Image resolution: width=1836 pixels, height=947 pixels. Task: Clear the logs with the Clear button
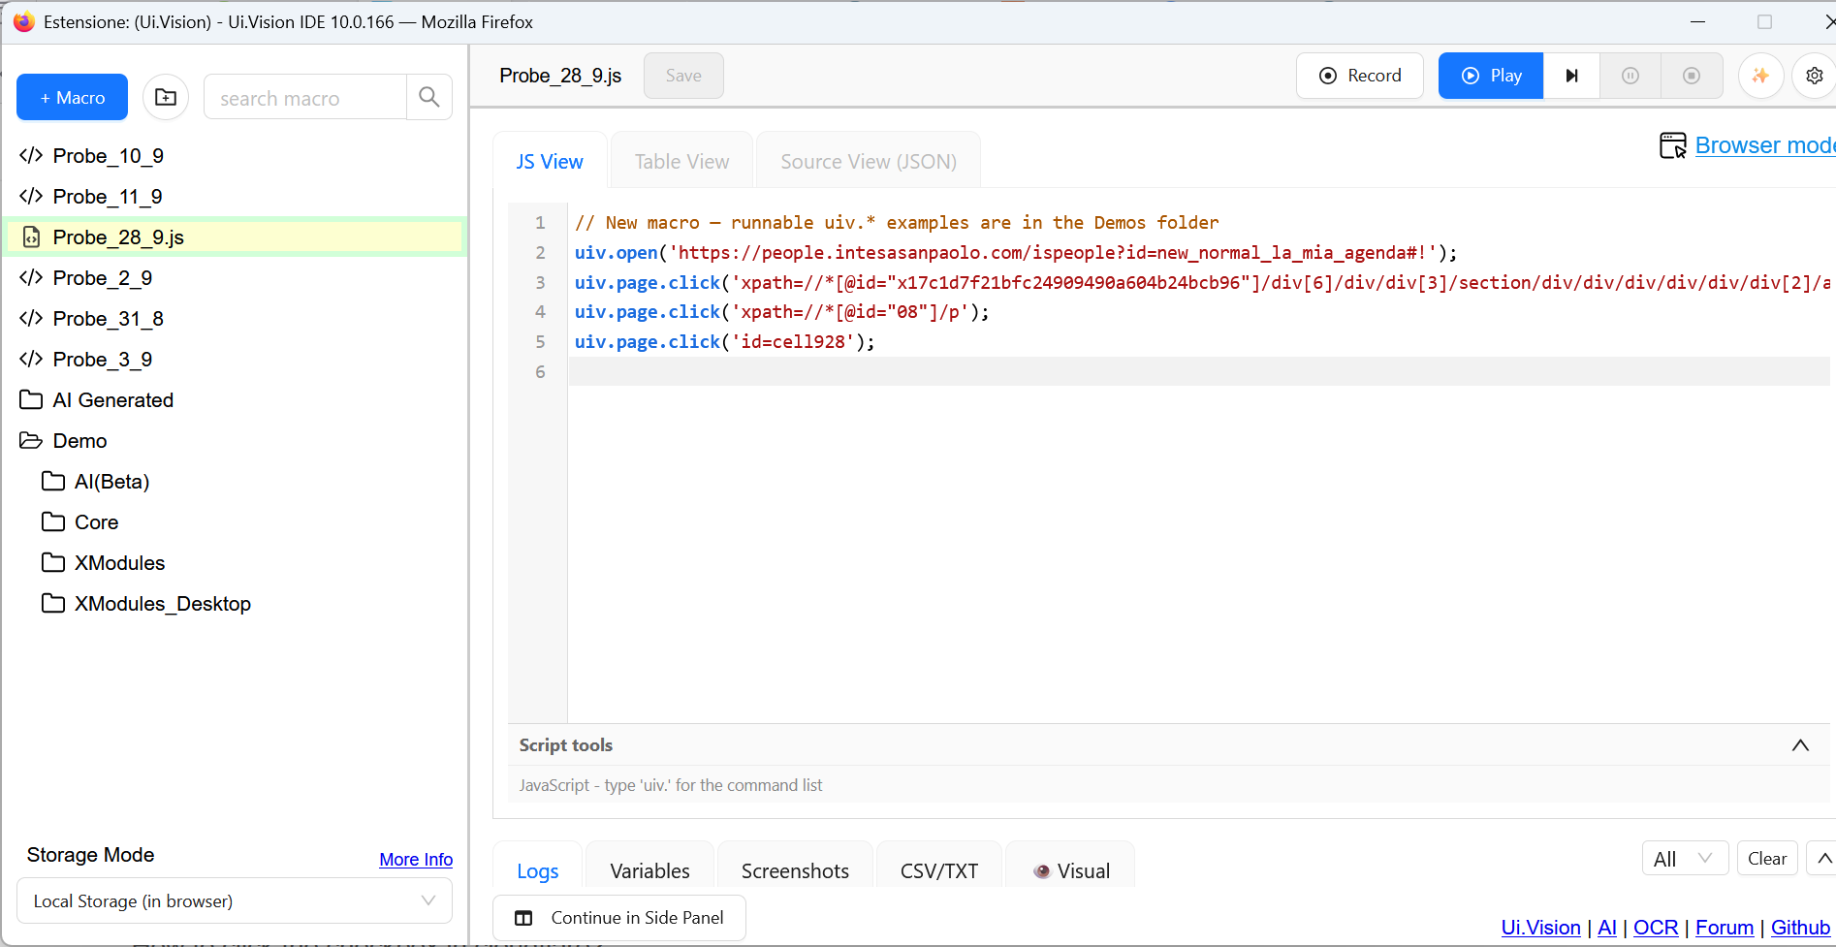pyautogui.click(x=1767, y=859)
